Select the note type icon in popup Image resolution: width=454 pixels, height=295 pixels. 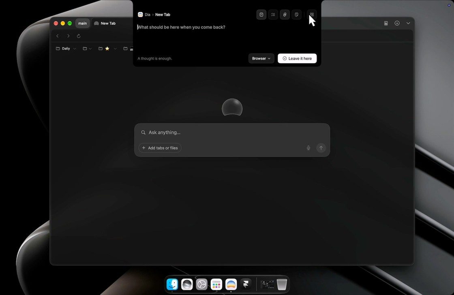click(261, 15)
